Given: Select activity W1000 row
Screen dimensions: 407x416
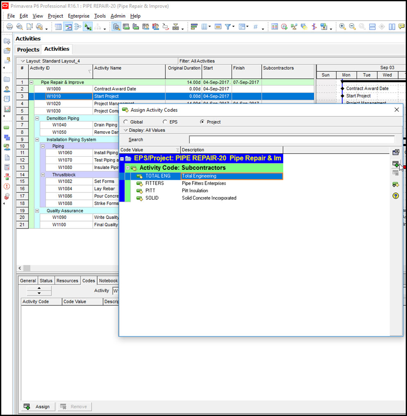Looking at the screenshot, I should [x=171, y=89].
